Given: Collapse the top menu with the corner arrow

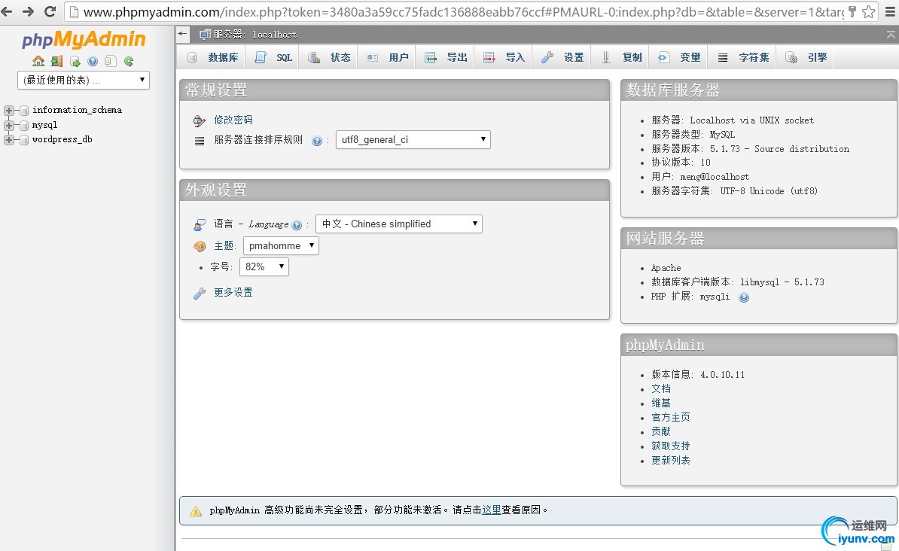Looking at the screenshot, I should coord(891,35).
